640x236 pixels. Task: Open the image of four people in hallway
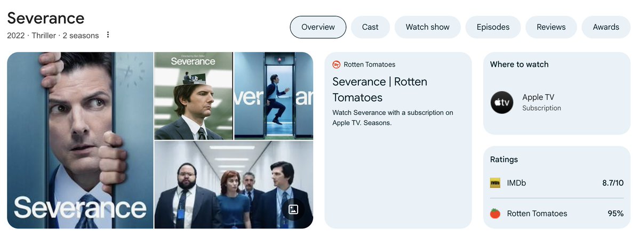coord(234,185)
